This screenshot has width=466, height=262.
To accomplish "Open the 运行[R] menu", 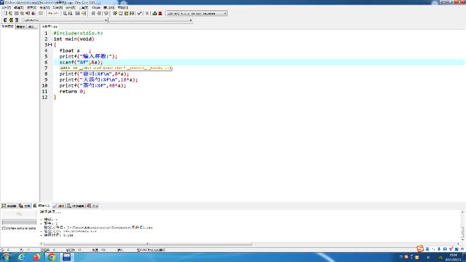I will coord(70,8).
